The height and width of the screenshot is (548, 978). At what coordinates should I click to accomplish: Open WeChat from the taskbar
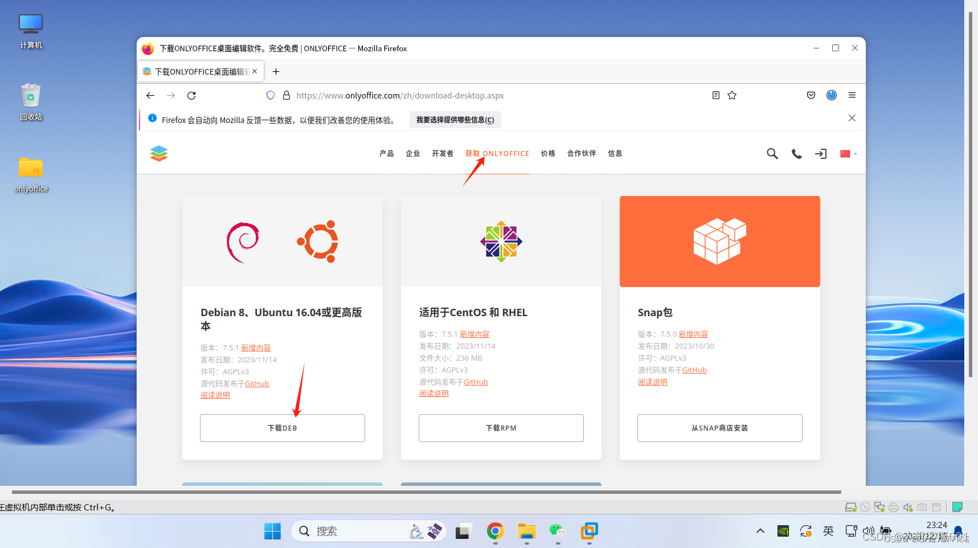(x=558, y=531)
